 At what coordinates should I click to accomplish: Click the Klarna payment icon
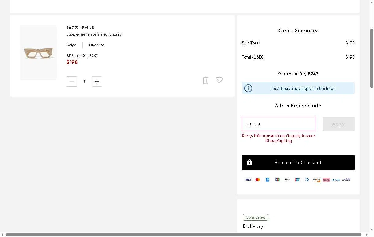tap(326, 180)
